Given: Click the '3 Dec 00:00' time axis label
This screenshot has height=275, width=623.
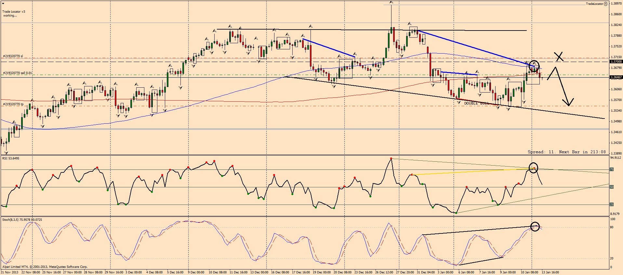Looking at the screenshot, I should click(134, 272).
